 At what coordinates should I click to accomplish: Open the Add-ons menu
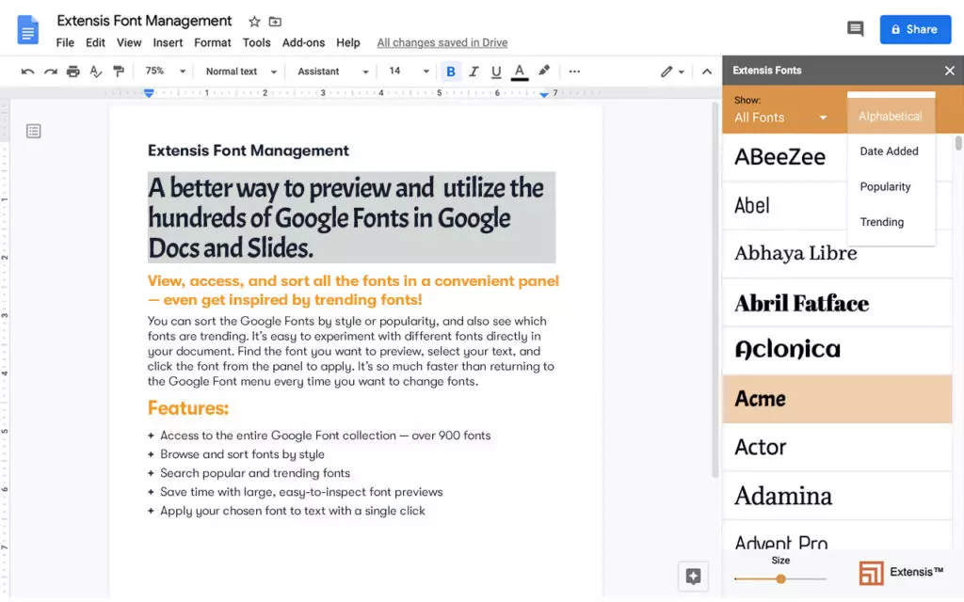(303, 42)
